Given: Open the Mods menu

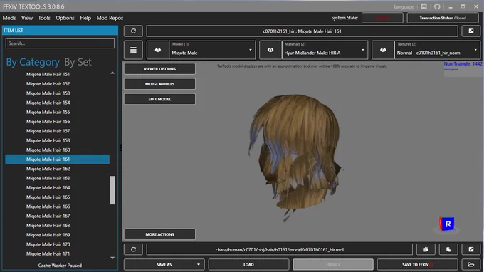Looking at the screenshot, I should pos(9,18).
